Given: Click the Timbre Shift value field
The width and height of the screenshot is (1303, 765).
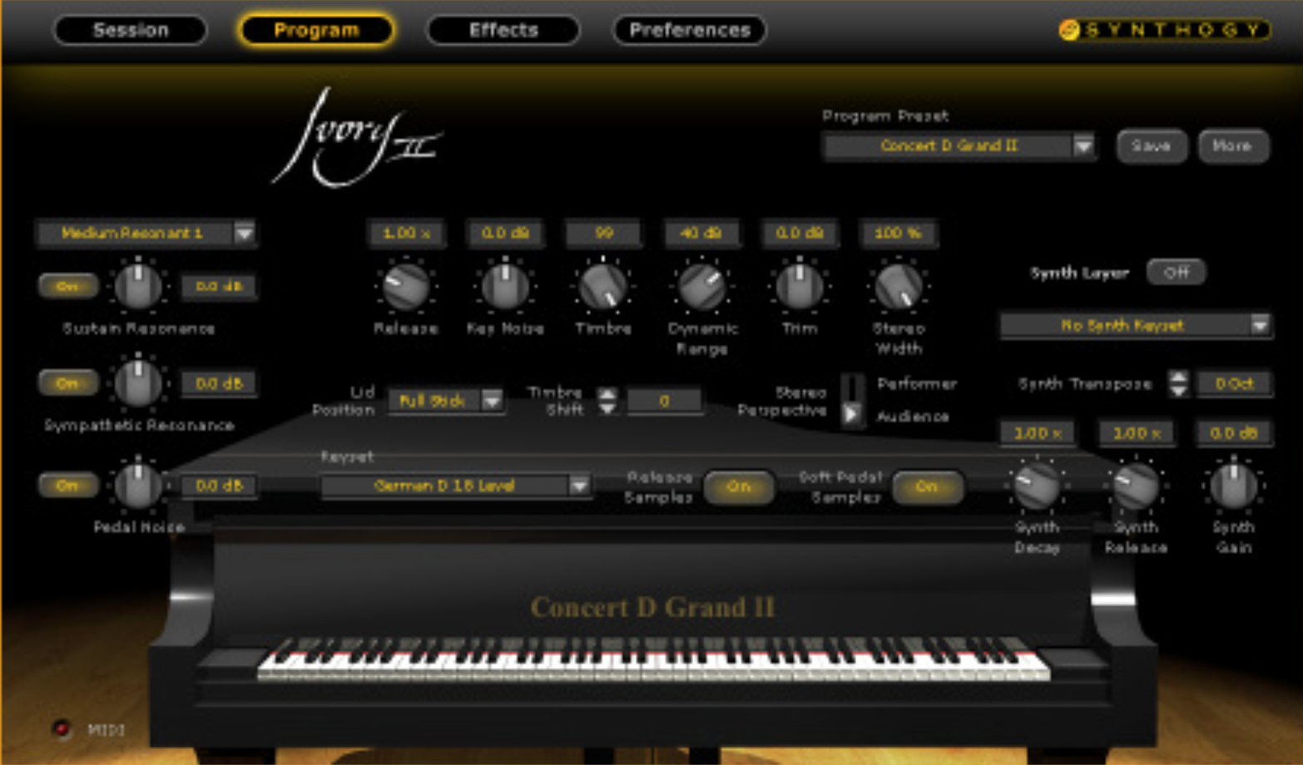Looking at the screenshot, I should [x=664, y=401].
